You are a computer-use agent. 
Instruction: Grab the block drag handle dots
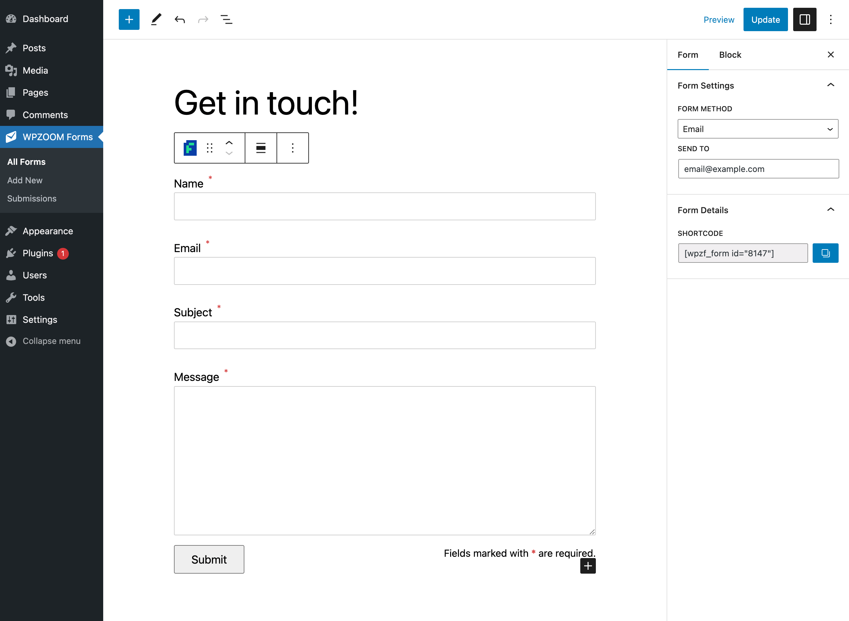pyautogui.click(x=210, y=148)
